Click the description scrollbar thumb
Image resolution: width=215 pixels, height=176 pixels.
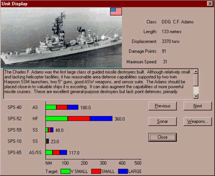click(196, 80)
